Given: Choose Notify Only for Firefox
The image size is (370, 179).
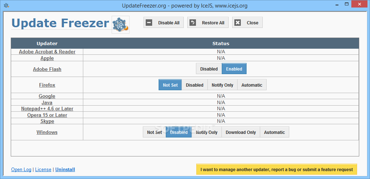Looking at the screenshot, I should tap(222, 85).
